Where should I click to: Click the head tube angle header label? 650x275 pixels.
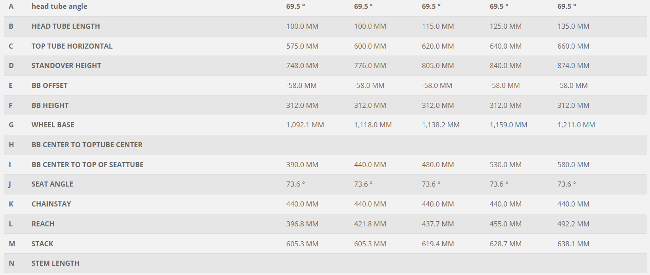(x=59, y=6)
